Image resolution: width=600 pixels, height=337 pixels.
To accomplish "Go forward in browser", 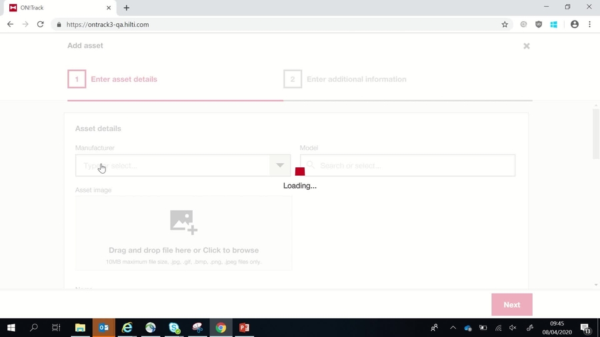I will [x=25, y=25].
